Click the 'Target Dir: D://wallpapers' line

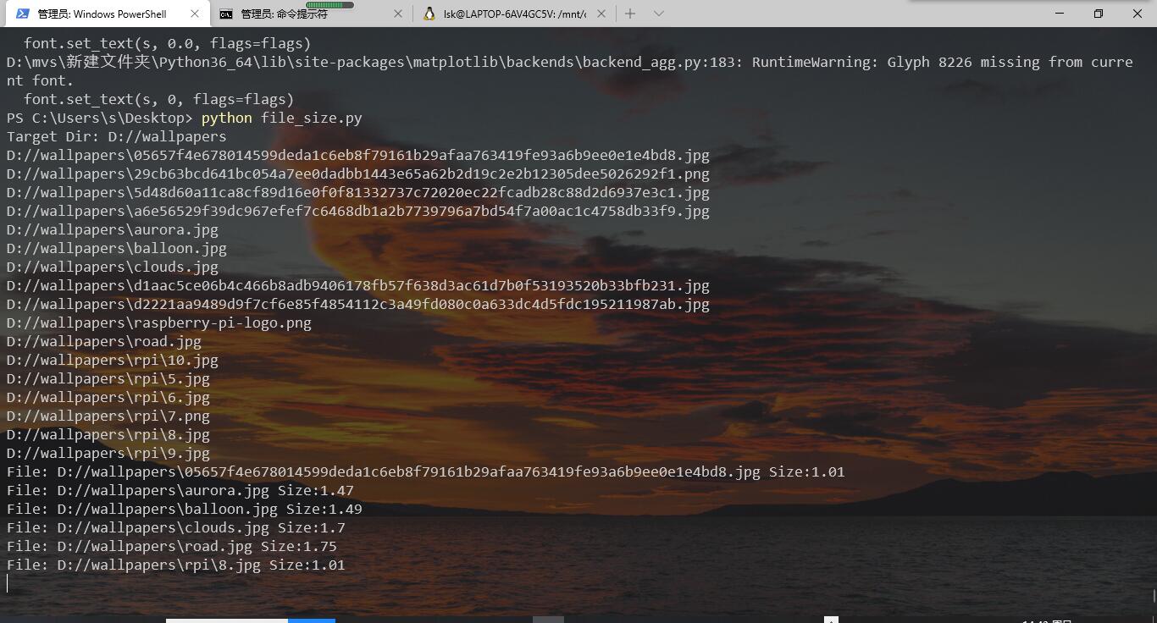(x=117, y=136)
